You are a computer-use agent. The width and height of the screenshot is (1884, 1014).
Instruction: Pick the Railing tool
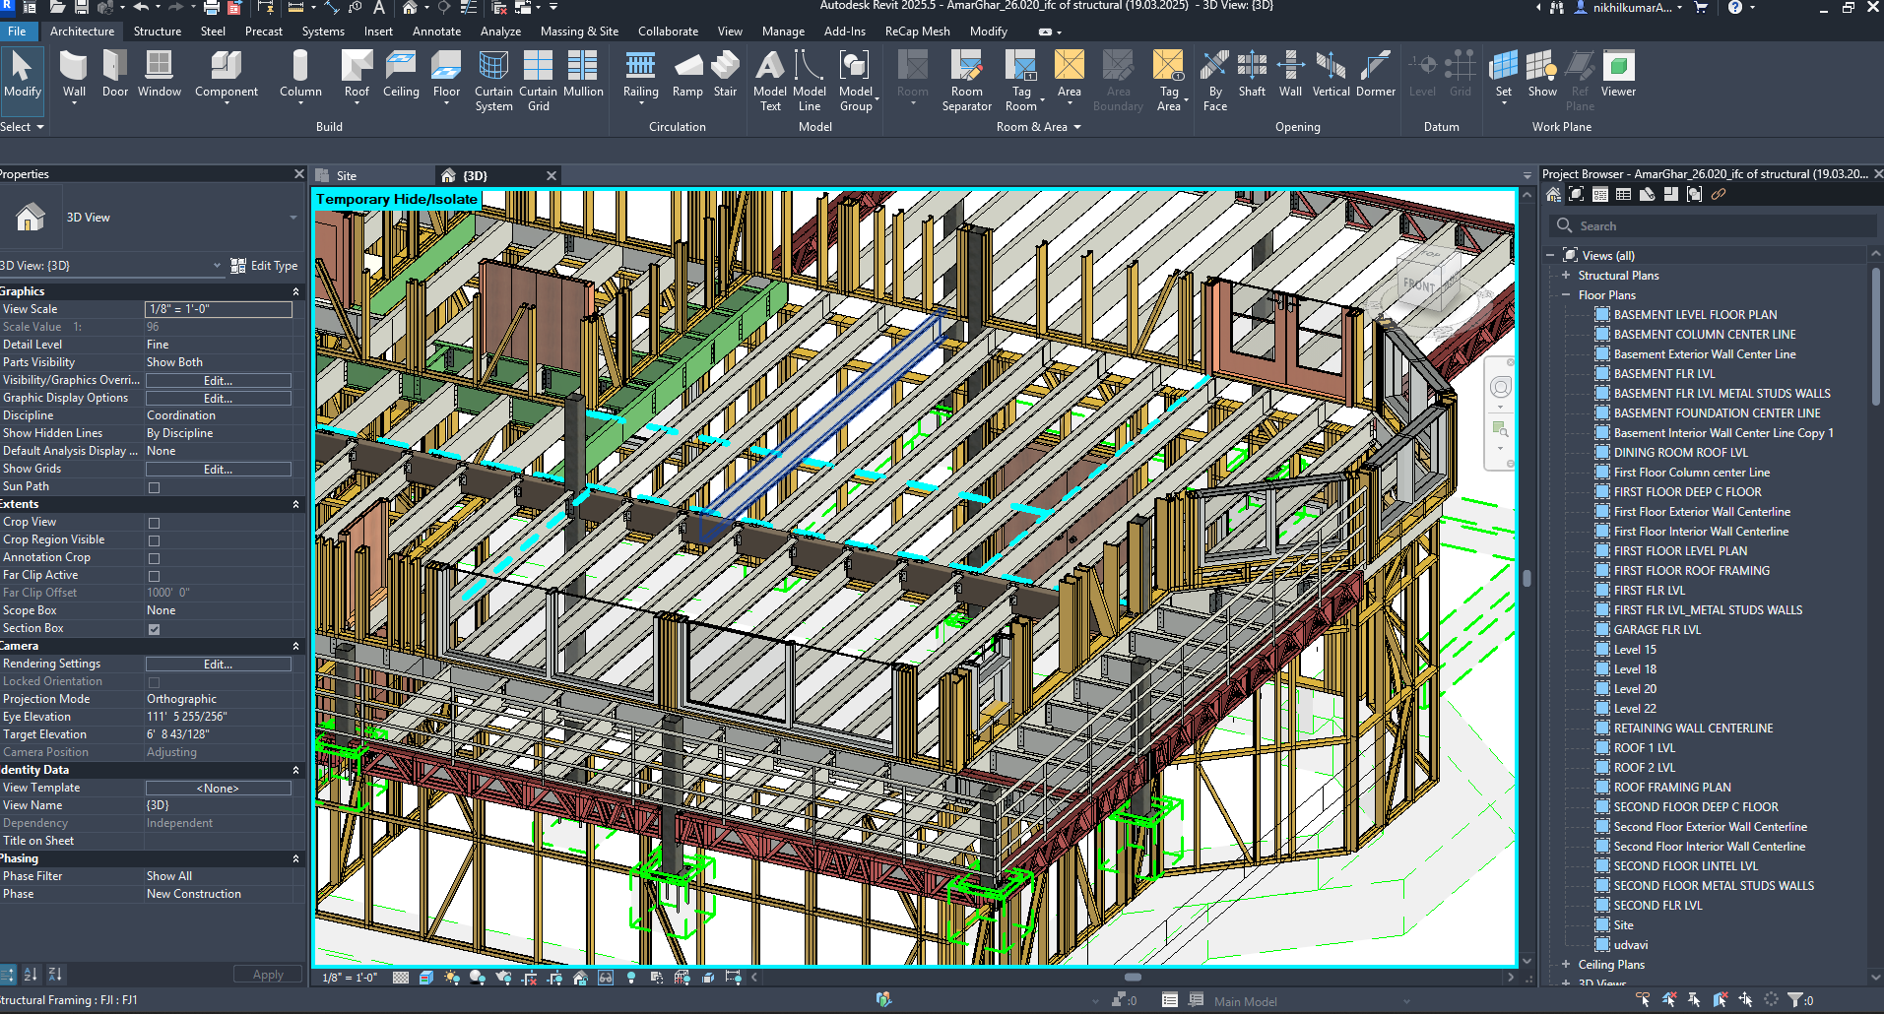(640, 75)
